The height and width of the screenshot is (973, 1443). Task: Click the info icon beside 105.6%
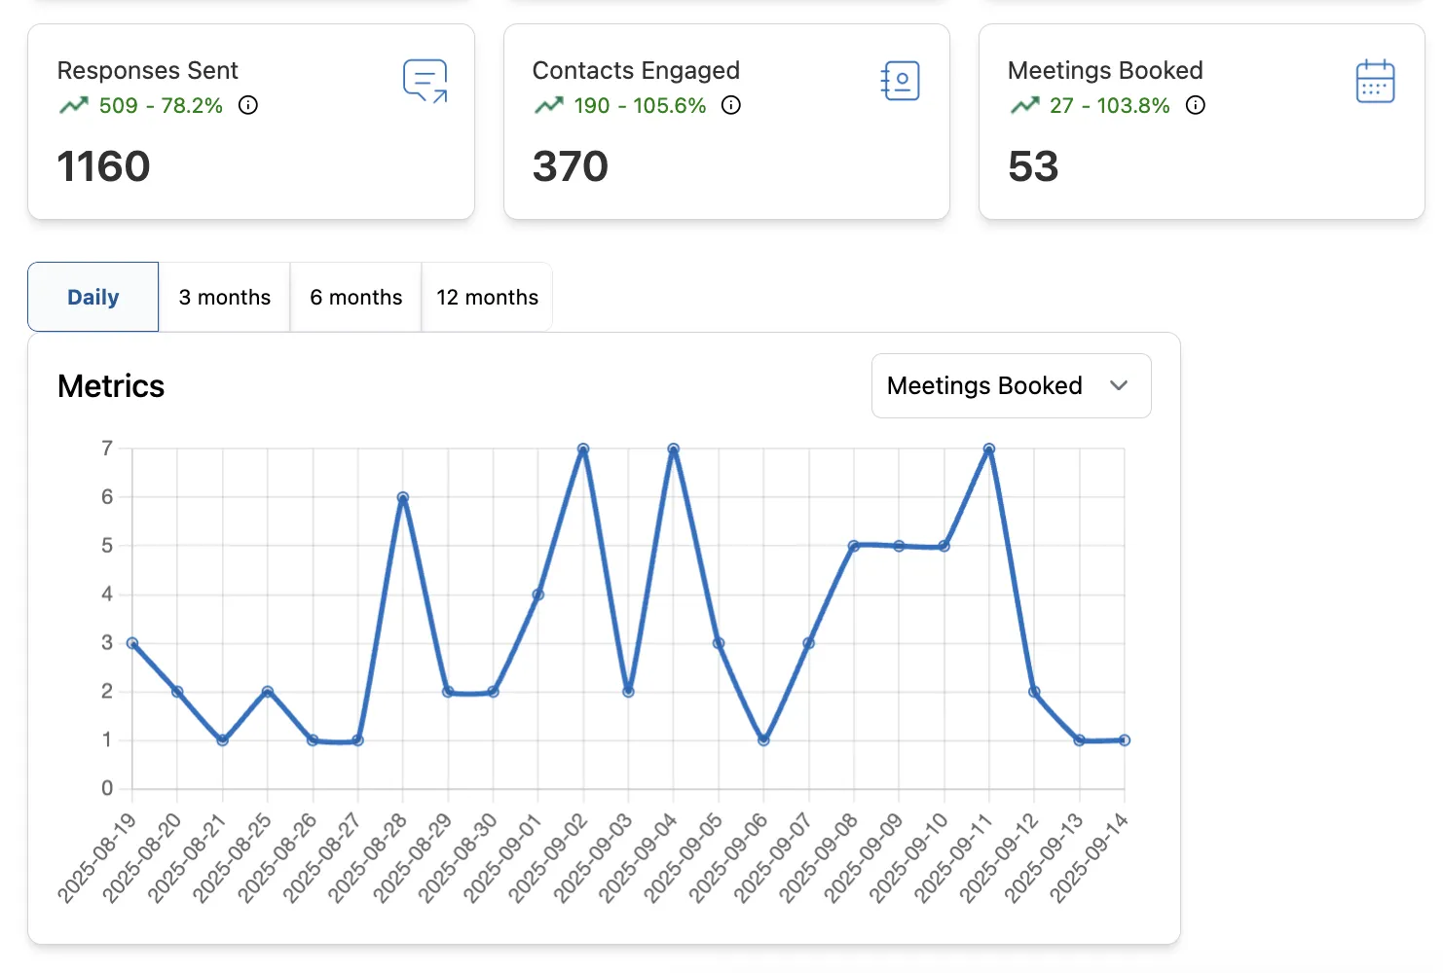(731, 105)
